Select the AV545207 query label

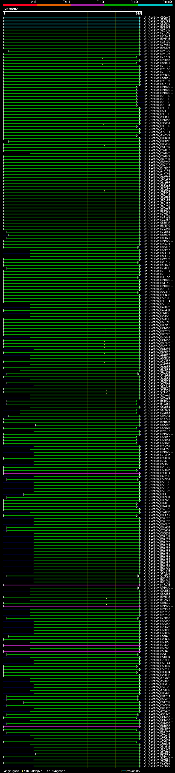(x=10, y=9)
